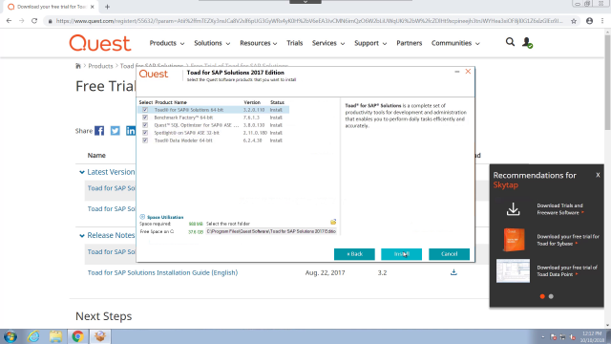
Task: Select first orange carousel dot
Action: click(542, 296)
